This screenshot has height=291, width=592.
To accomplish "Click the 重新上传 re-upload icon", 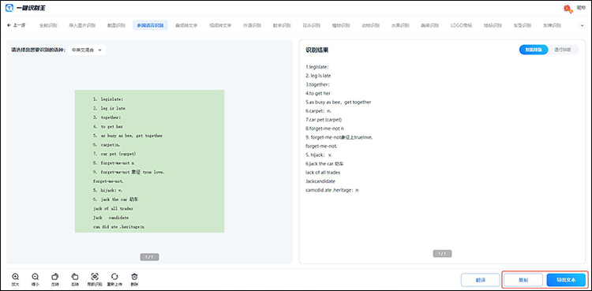I will click(x=114, y=277).
